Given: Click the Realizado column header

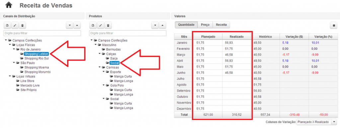Looking at the screenshot, I should 237,37.
